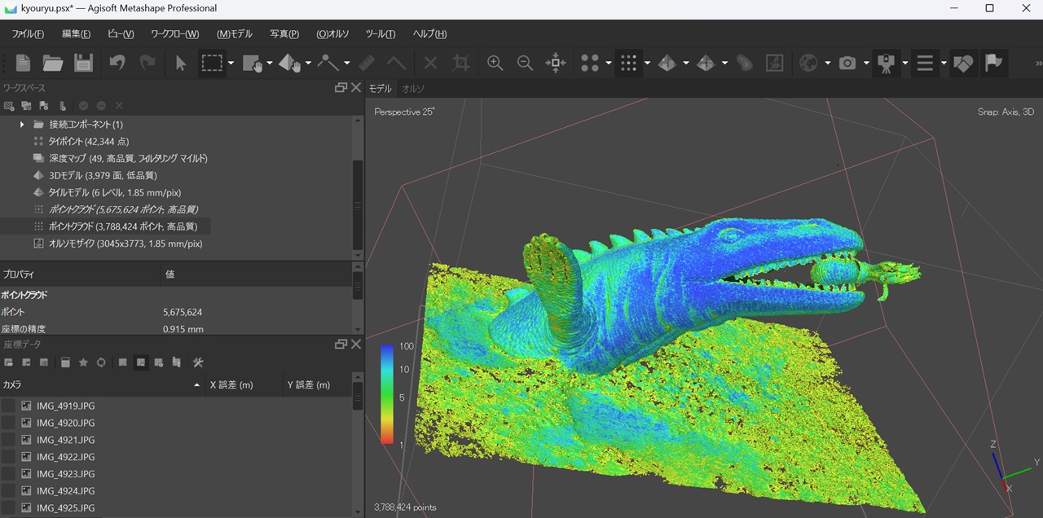Create a new project with the New icon
The image size is (1043, 518).
pos(23,63)
